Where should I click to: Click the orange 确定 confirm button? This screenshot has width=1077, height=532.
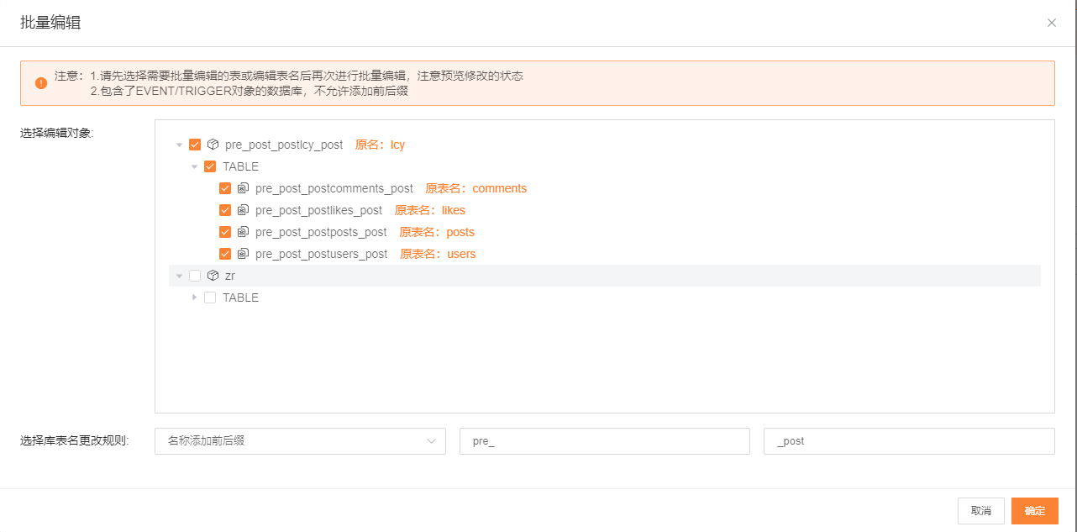tap(1034, 511)
